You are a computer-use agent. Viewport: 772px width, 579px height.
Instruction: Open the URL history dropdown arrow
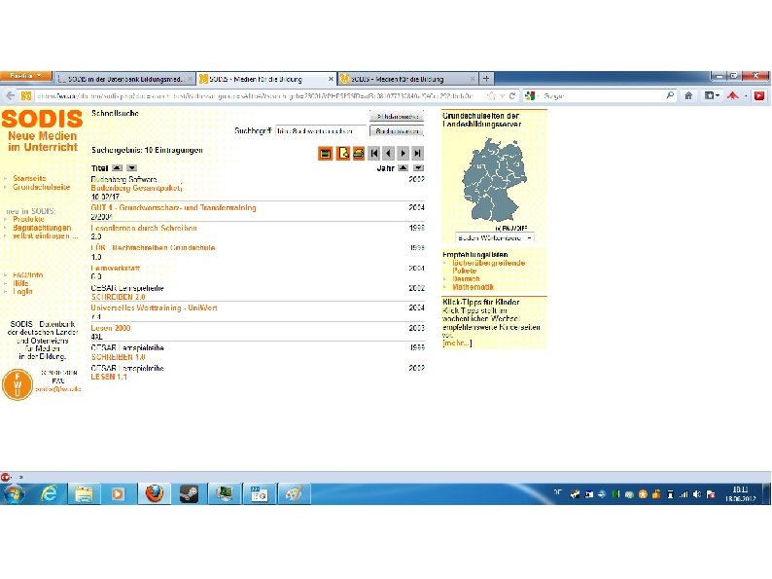coord(503,96)
